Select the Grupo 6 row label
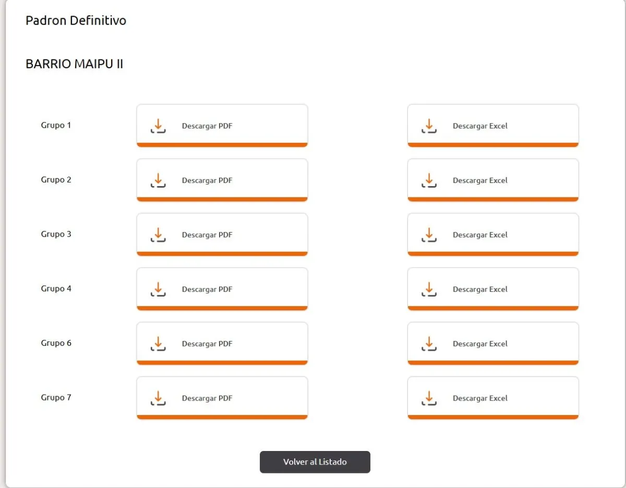Screen dimensions: 626x488 pos(56,343)
